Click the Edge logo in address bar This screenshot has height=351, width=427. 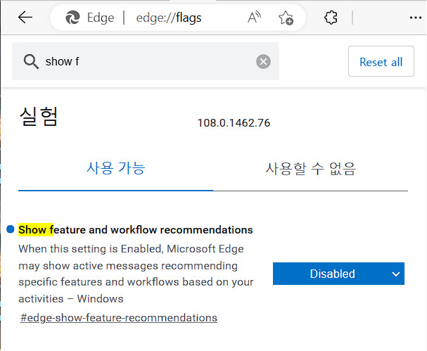click(x=72, y=18)
